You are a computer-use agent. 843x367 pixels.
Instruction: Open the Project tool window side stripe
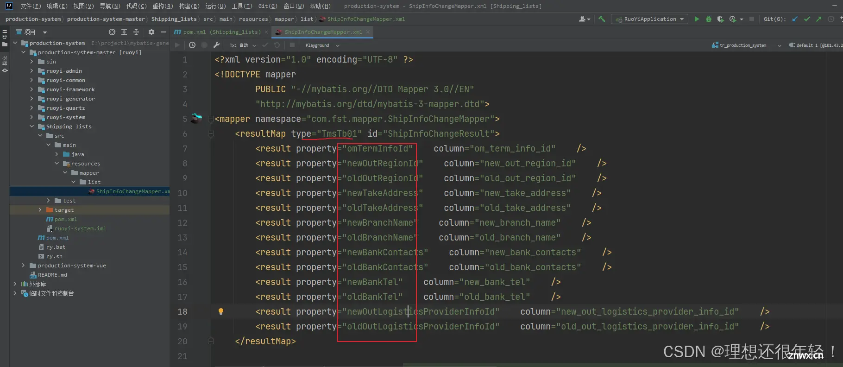tap(5, 38)
